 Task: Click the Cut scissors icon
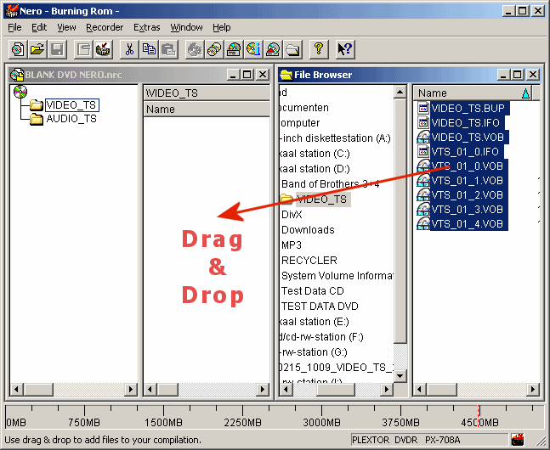(129, 49)
